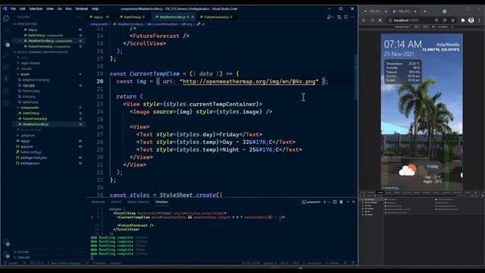Kill terminal with trash icon
This screenshot has height=273, width=485.
341,202
